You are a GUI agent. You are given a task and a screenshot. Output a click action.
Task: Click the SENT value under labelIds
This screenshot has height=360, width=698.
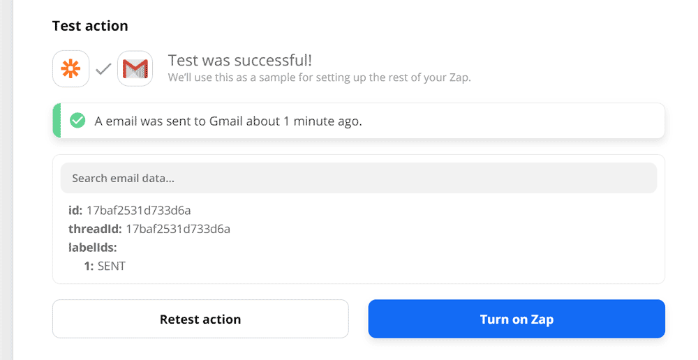pyautogui.click(x=112, y=266)
